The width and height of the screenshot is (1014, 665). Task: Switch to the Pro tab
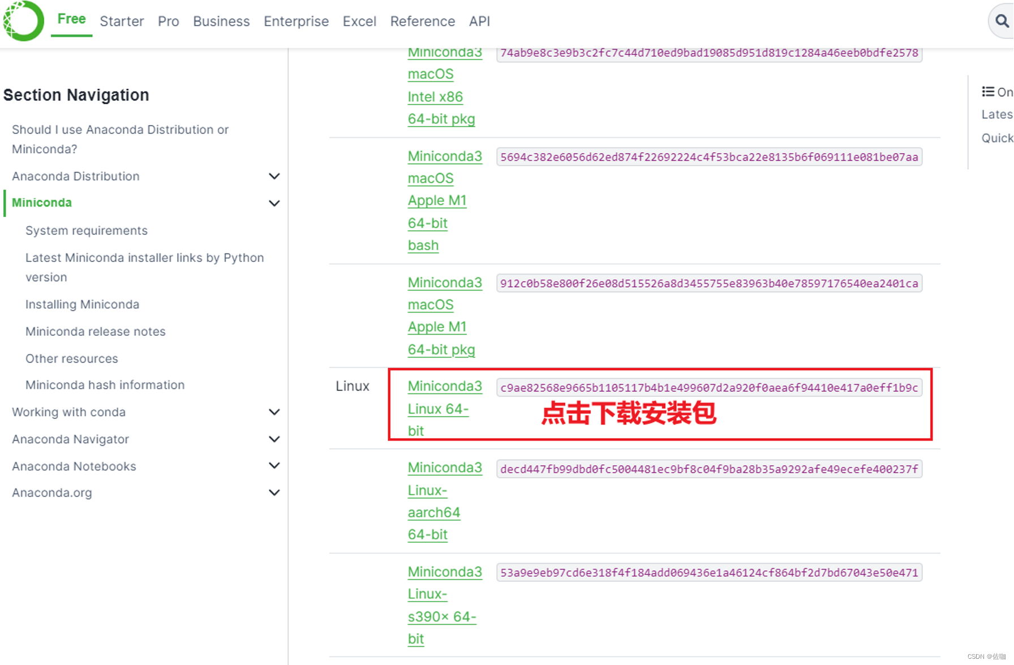(x=168, y=21)
